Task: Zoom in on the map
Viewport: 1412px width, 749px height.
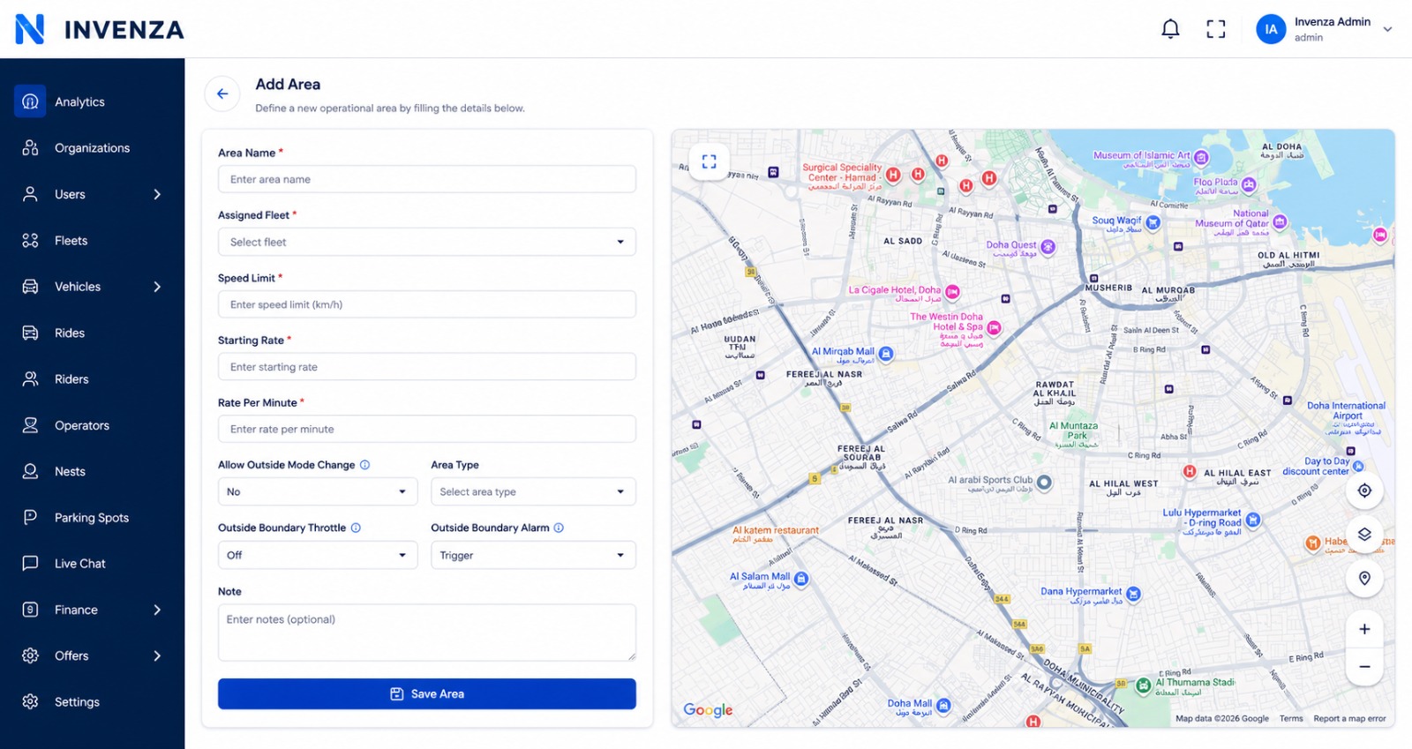Action: click(1364, 629)
